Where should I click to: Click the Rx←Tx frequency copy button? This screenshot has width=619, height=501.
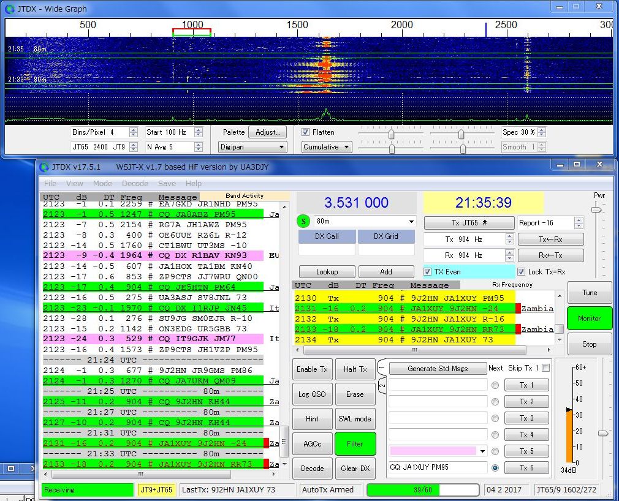point(550,255)
